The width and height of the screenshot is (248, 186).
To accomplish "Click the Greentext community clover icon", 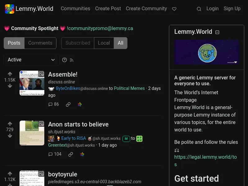I will click(139, 139).
